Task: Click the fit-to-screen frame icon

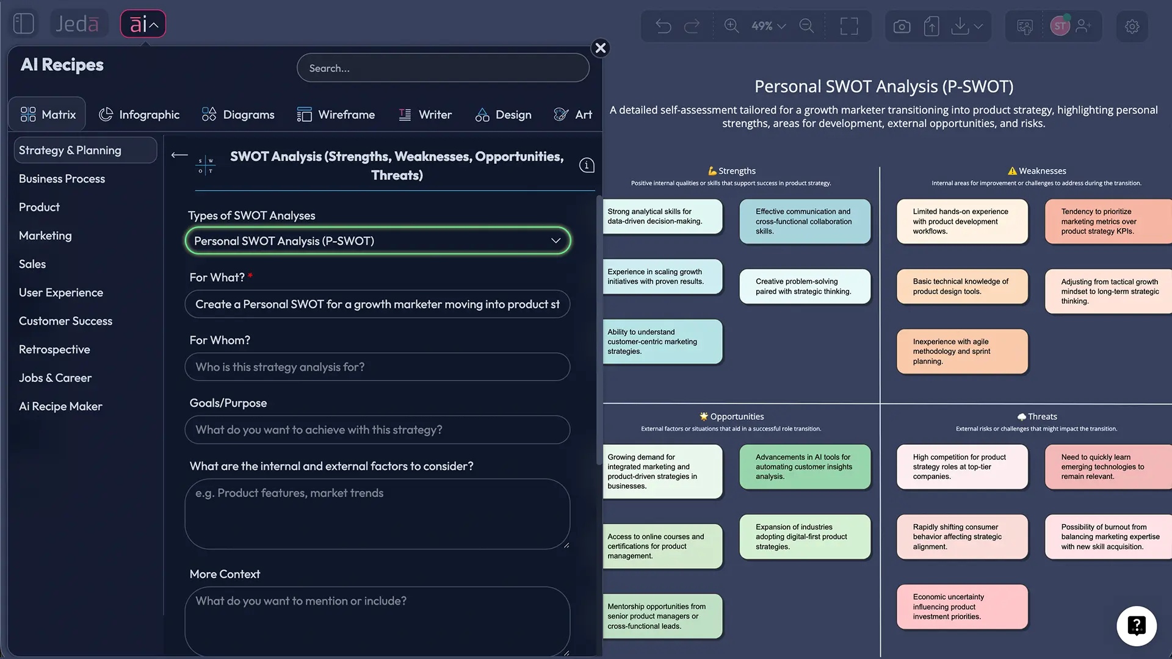Action: click(848, 26)
